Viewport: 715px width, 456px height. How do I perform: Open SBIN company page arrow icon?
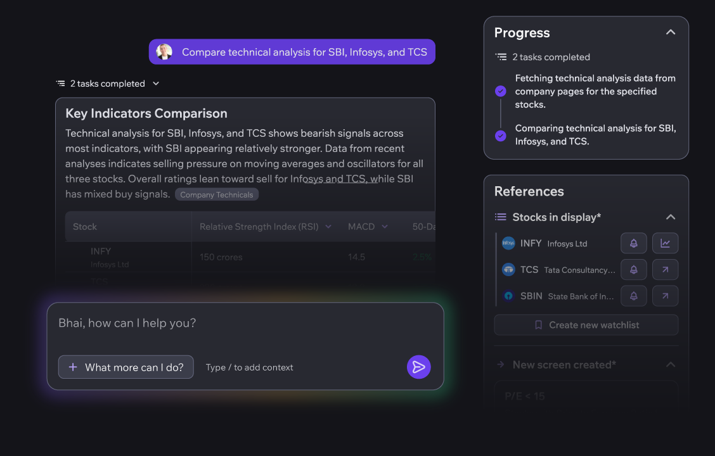pyautogui.click(x=665, y=296)
